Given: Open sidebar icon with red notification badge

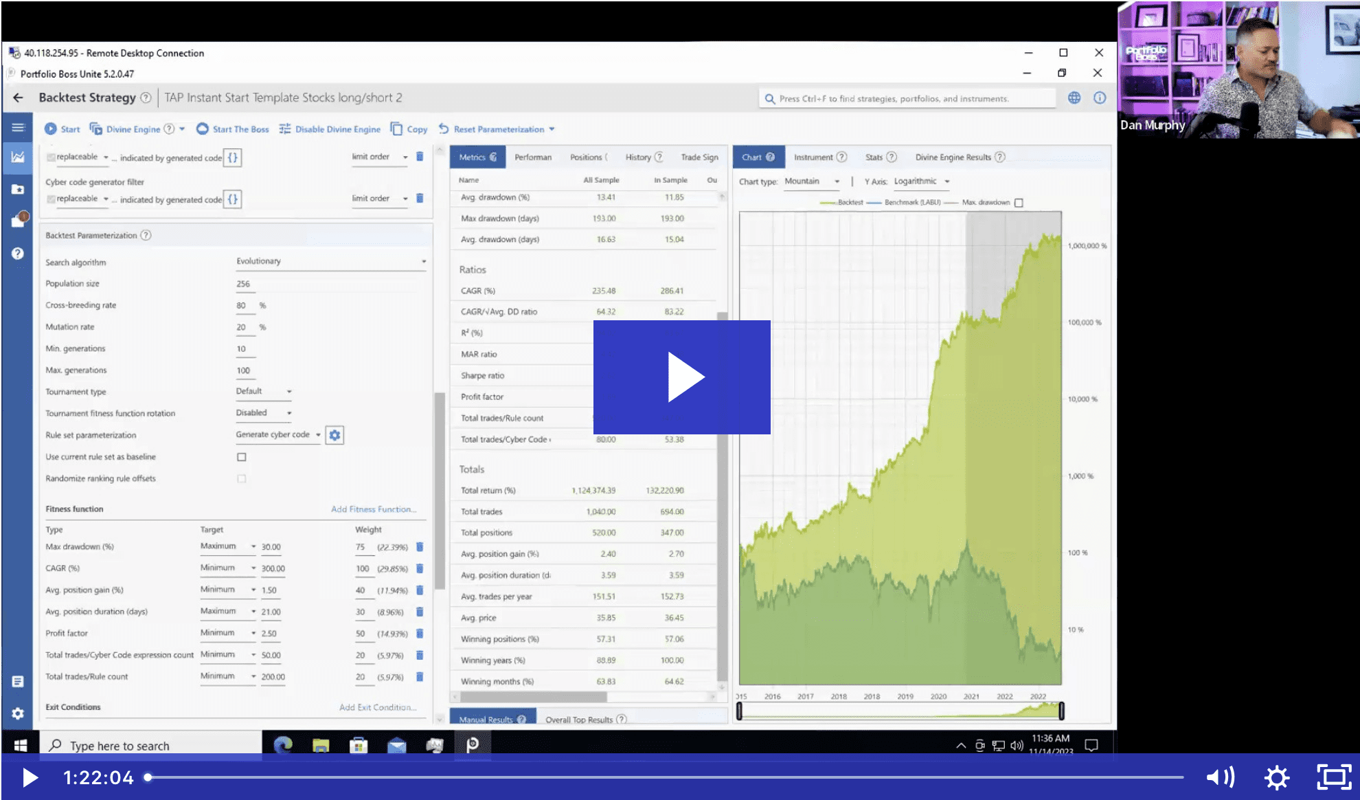Looking at the screenshot, I should click(x=19, y=220).
